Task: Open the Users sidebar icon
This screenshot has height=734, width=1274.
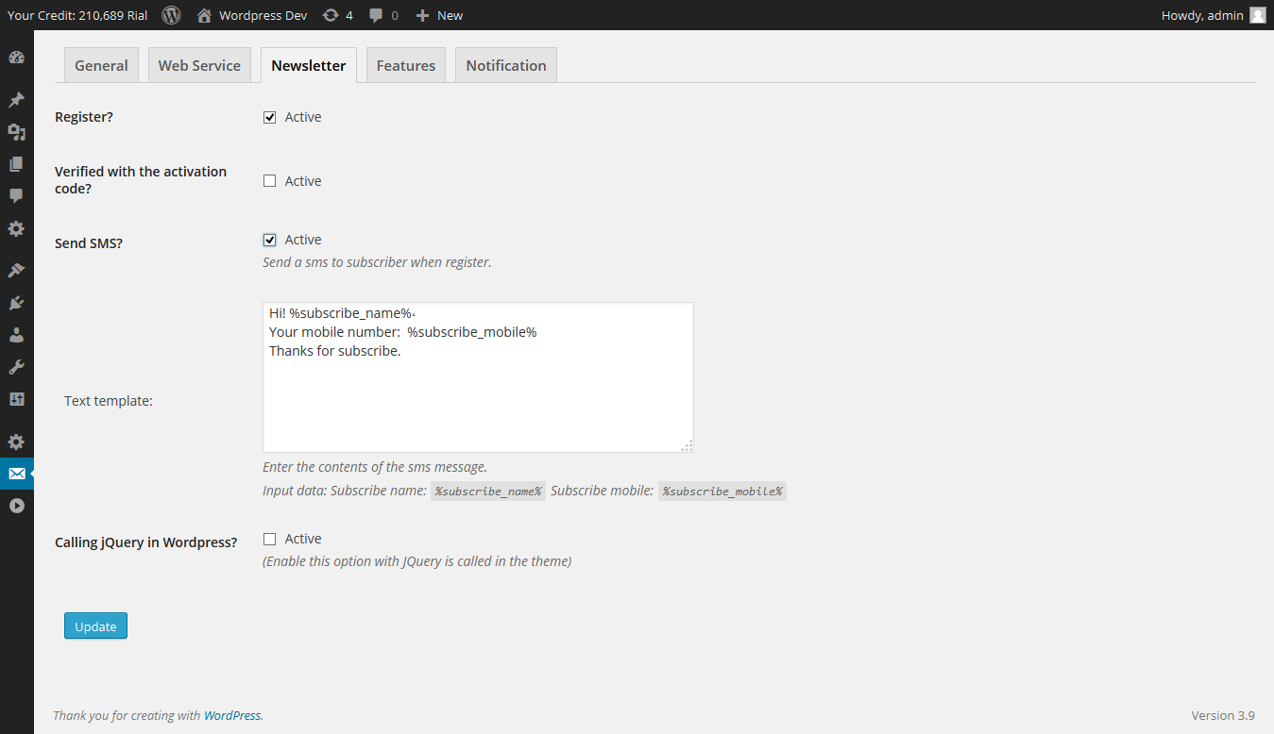Action: coord(16,335)
